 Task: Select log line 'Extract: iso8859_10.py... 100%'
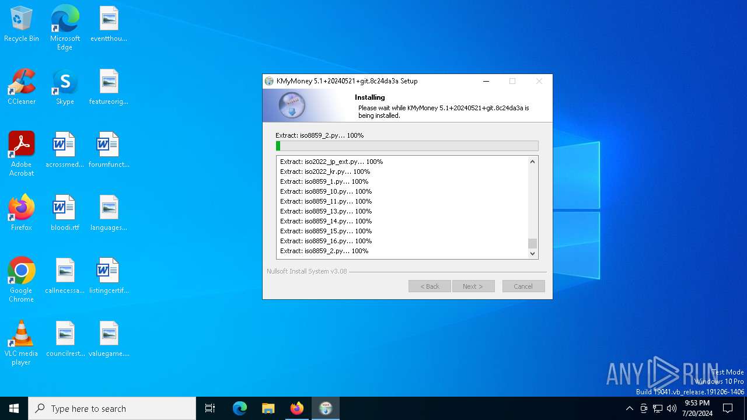[326, 191]
